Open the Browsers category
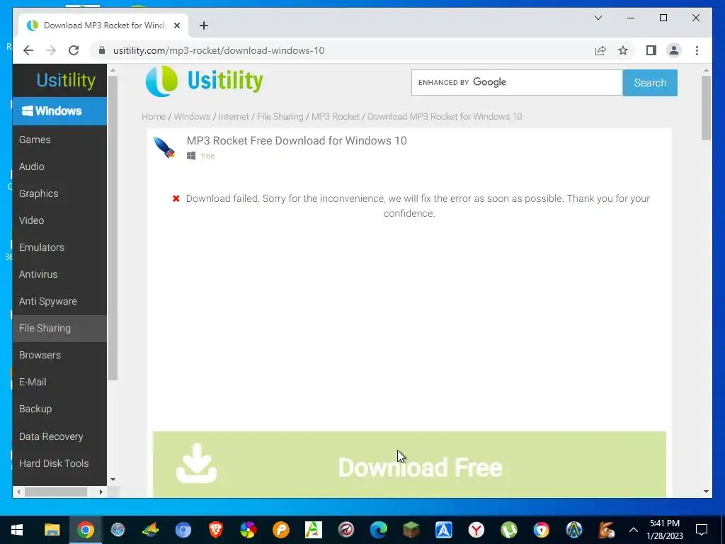The width and height of the screenshot is (725, 544). coord(59,355)
